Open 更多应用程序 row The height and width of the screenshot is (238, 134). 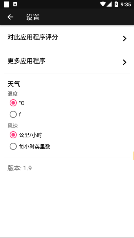coord(67,62)
